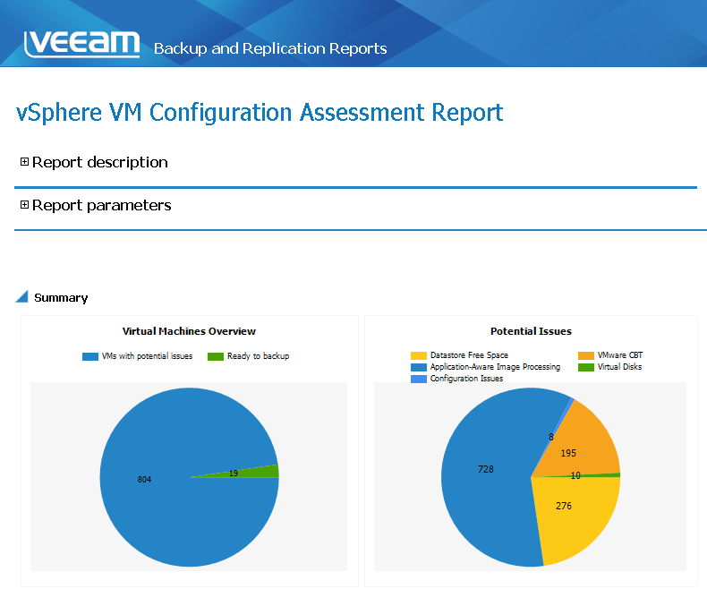707x589 pixels.
Task: Click 'VMs with potential issues' legend label
Action: (x=147, y=356)
